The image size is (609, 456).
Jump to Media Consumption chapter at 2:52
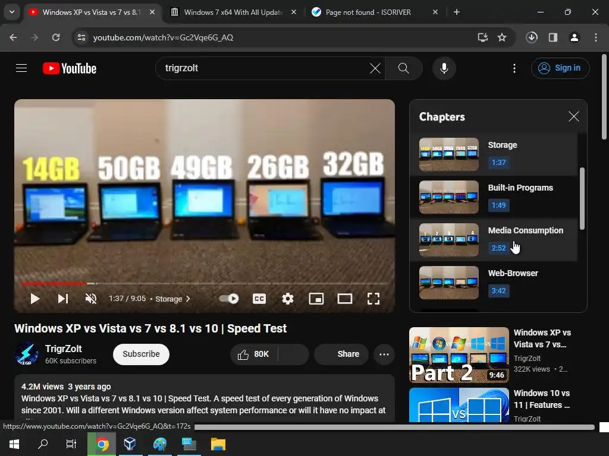click(493, 240)
